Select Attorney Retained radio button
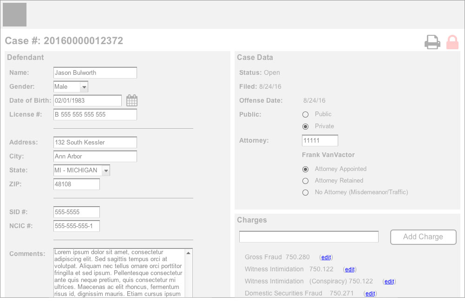The height and width of the screenshot is (308, 465). point(305,181)
